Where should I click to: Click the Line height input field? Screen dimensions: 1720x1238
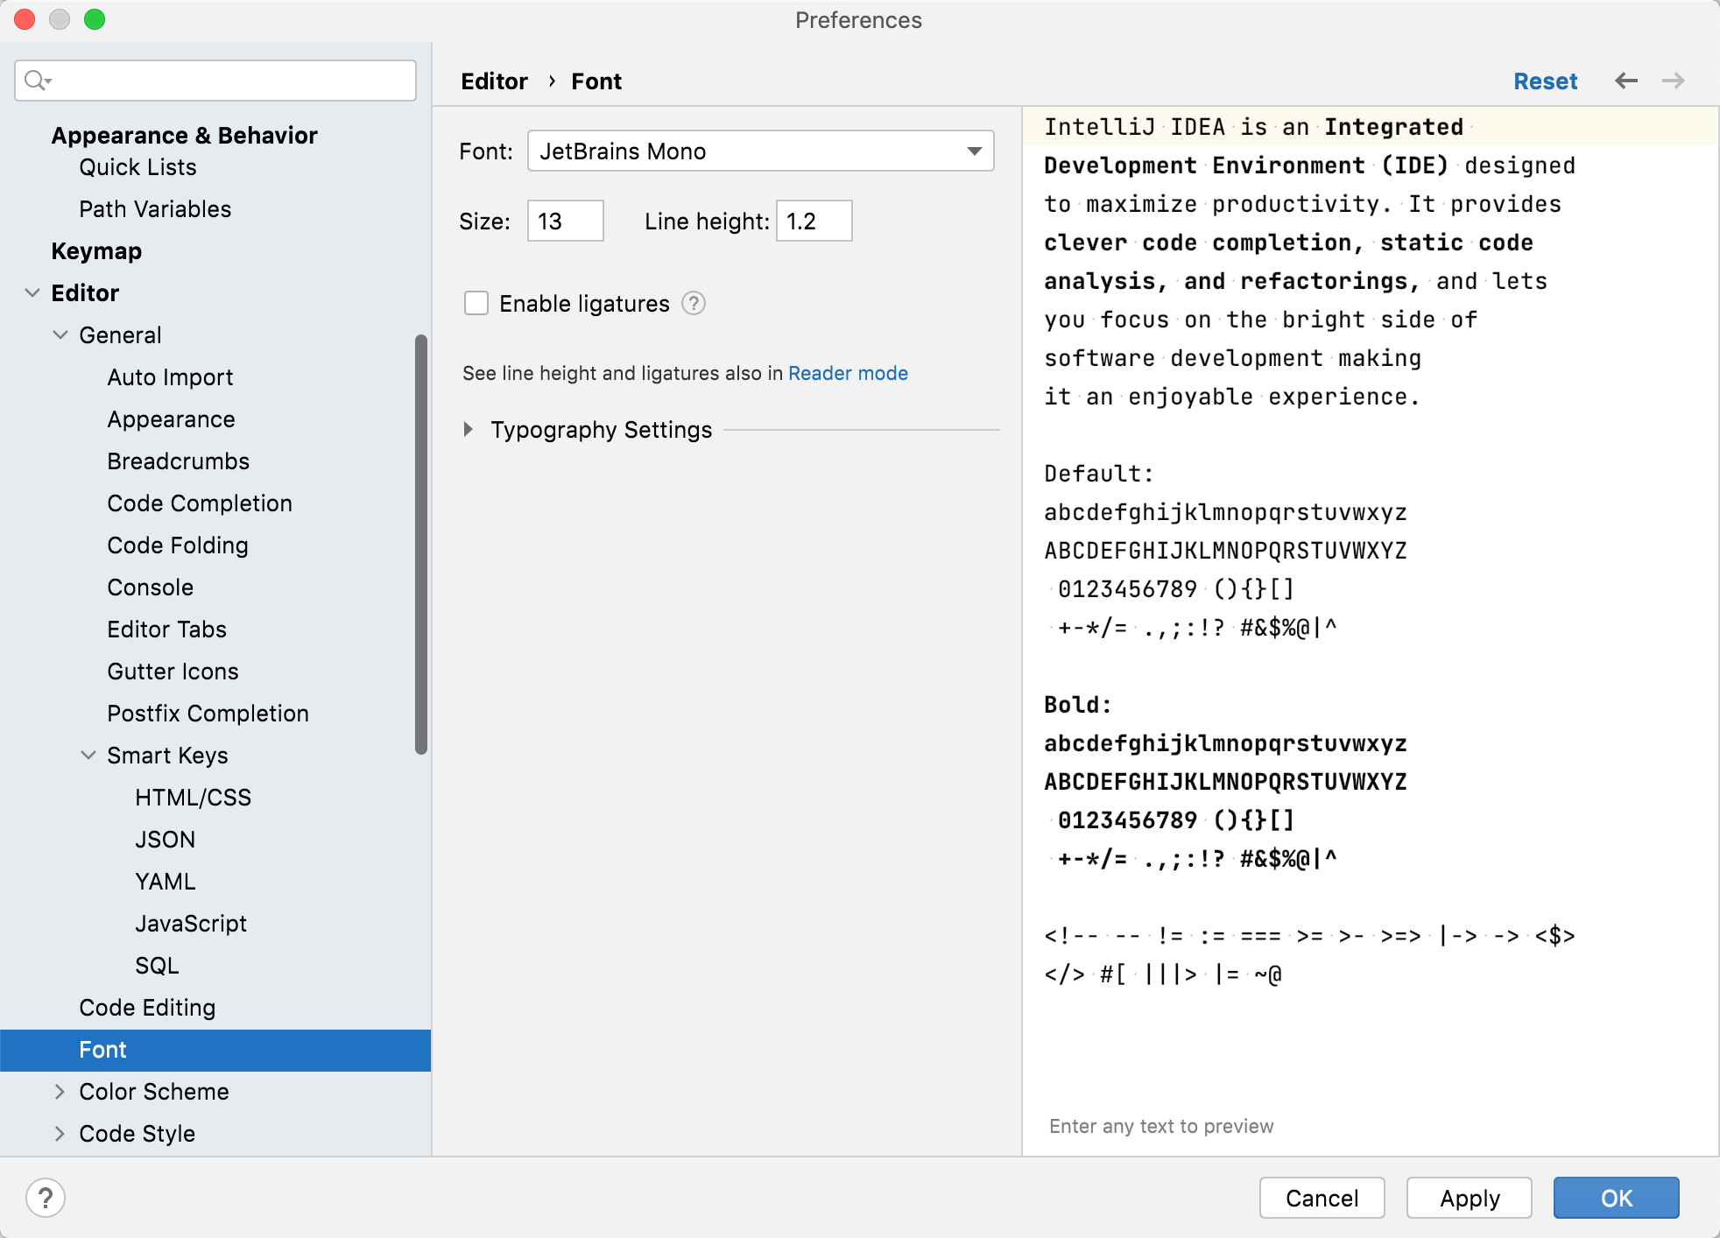(x=816, y=222)
